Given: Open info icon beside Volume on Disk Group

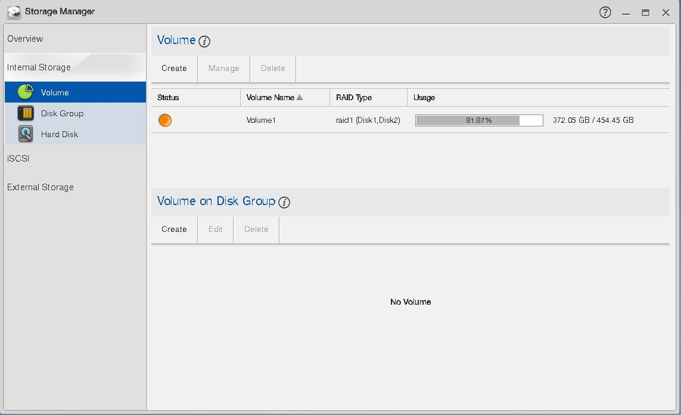Looking at the screenshot, I should point(284,202).
